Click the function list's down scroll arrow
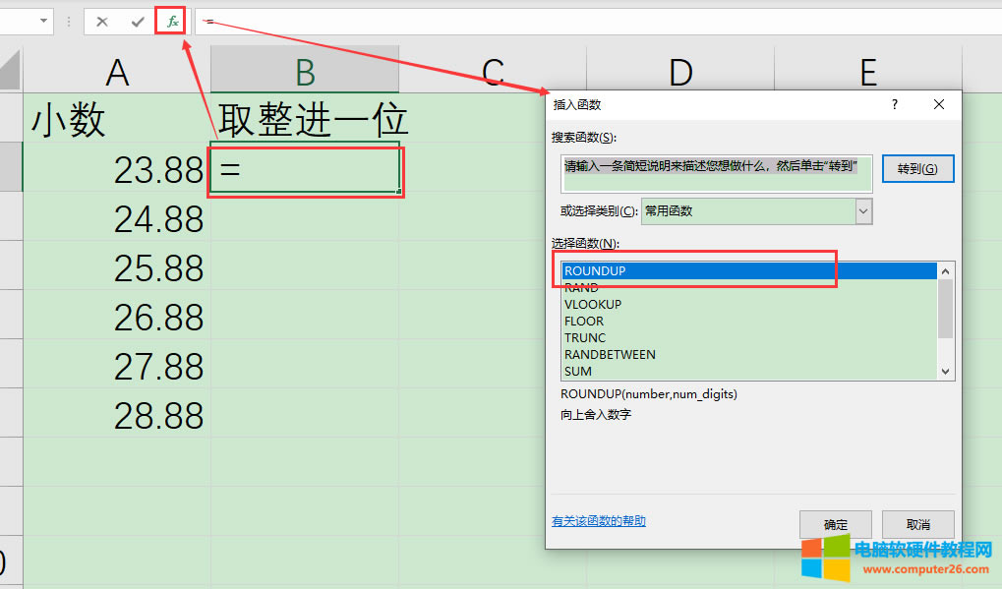The width and height of the screenshot is (1002, 589). coord(944,372)
